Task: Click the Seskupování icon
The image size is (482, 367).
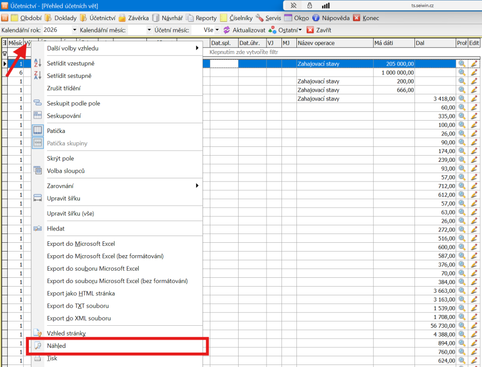Action: click(38, 115)
